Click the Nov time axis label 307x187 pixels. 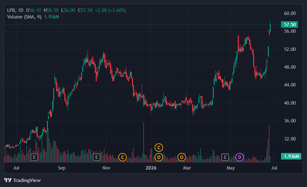pyautogui.click(x=106, y=168)
